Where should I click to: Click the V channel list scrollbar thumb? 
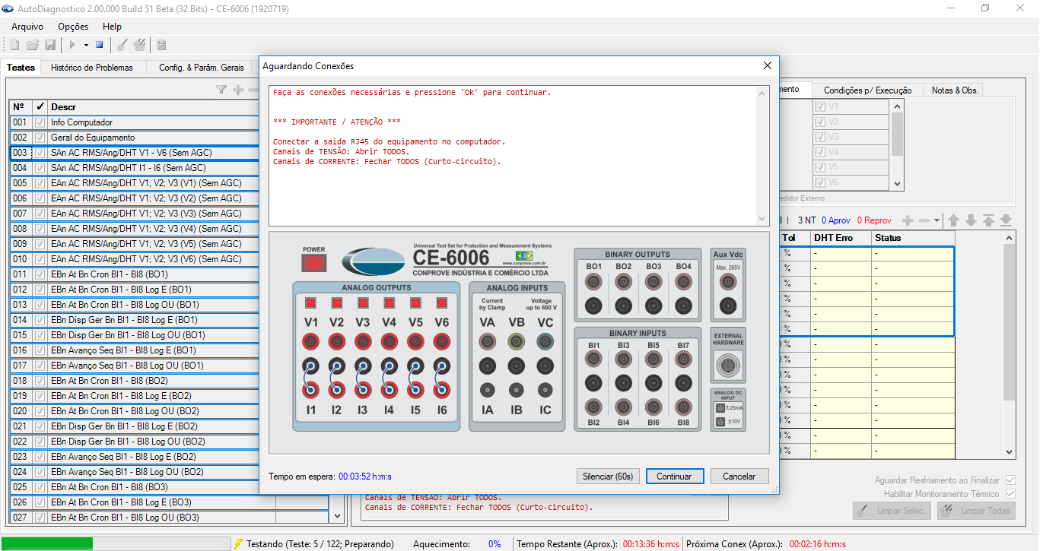tap(898, 133)
